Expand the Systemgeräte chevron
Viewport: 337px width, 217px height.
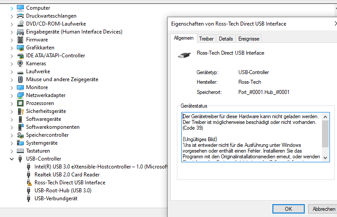(11, 143)
